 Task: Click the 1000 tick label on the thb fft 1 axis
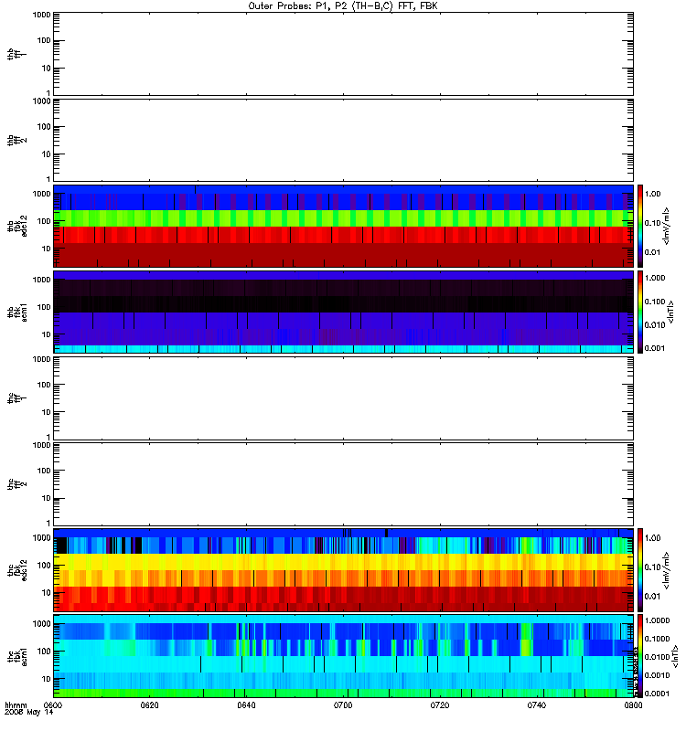pos(41,15)
